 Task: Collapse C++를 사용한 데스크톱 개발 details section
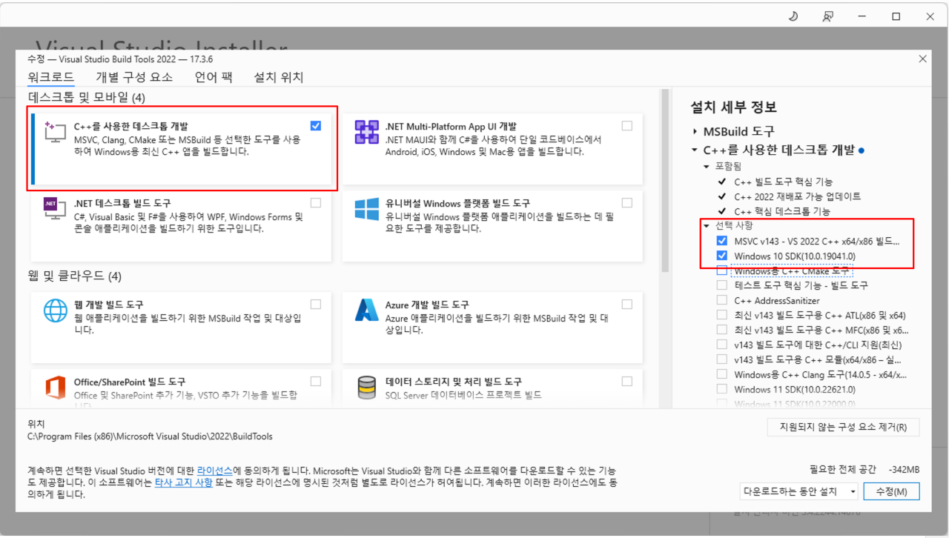point(695,150)
